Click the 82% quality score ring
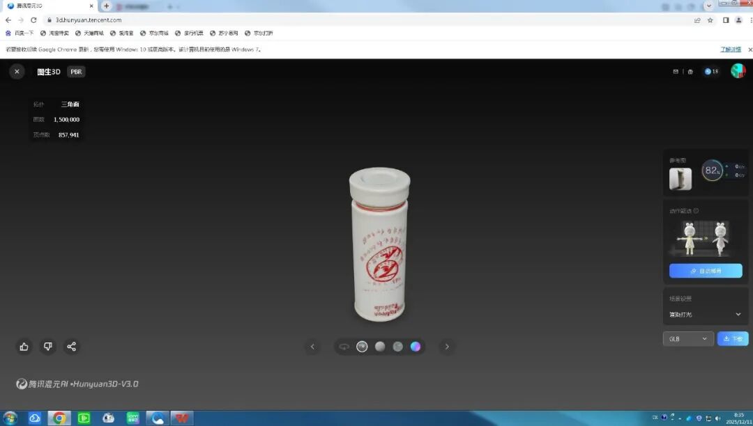Screen dimensions: 753x426 coord(711,170)
